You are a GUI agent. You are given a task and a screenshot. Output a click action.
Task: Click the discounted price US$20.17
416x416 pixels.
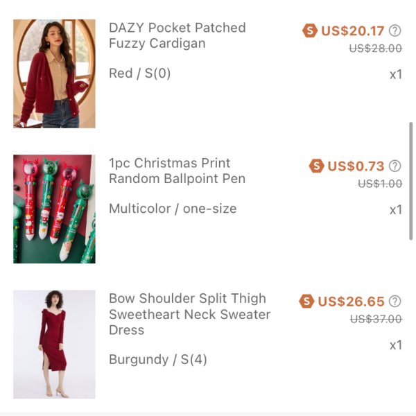(353, 31)
